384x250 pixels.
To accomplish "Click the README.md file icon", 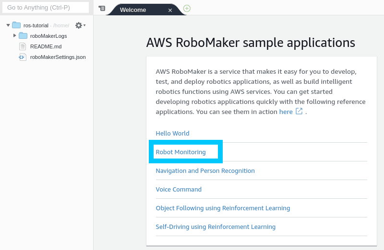I will [x=23, y=46].
